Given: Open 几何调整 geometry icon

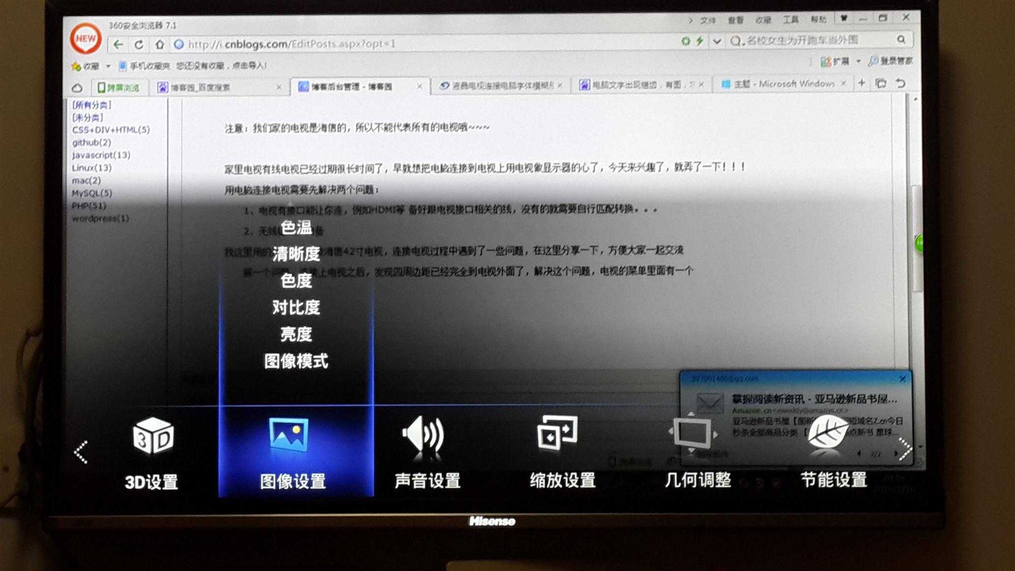Looking at the screenshot, I should tap(692, 433).
